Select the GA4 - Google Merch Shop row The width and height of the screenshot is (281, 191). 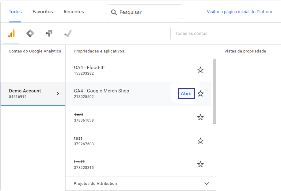(x=138, y=94)
